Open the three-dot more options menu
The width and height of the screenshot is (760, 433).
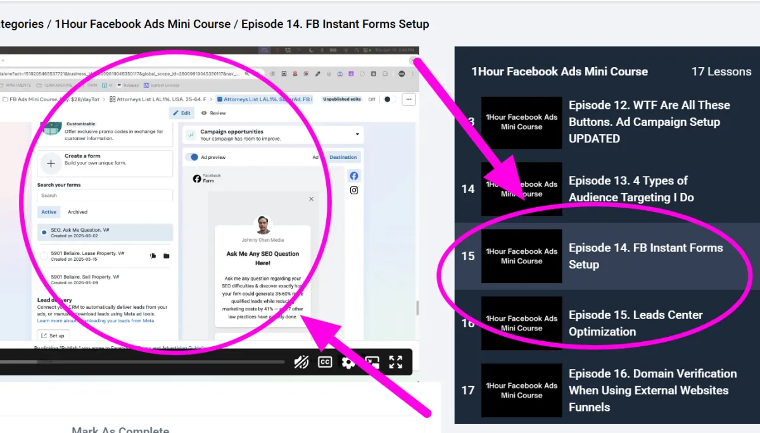tap(408, 99)
